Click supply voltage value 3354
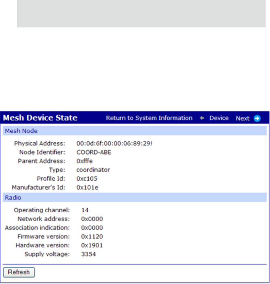 (88, 254)
